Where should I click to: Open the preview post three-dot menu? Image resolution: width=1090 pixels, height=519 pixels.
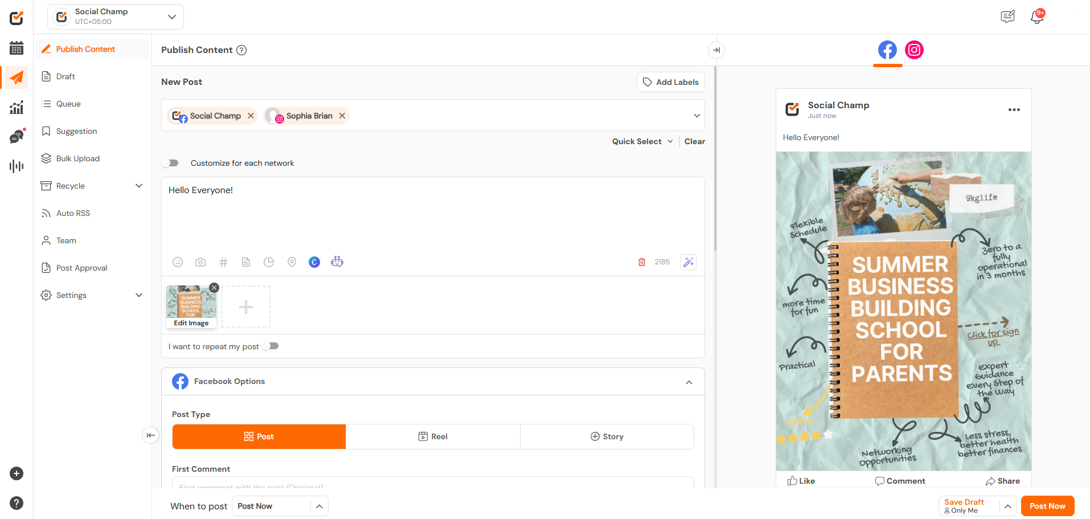1014,110
